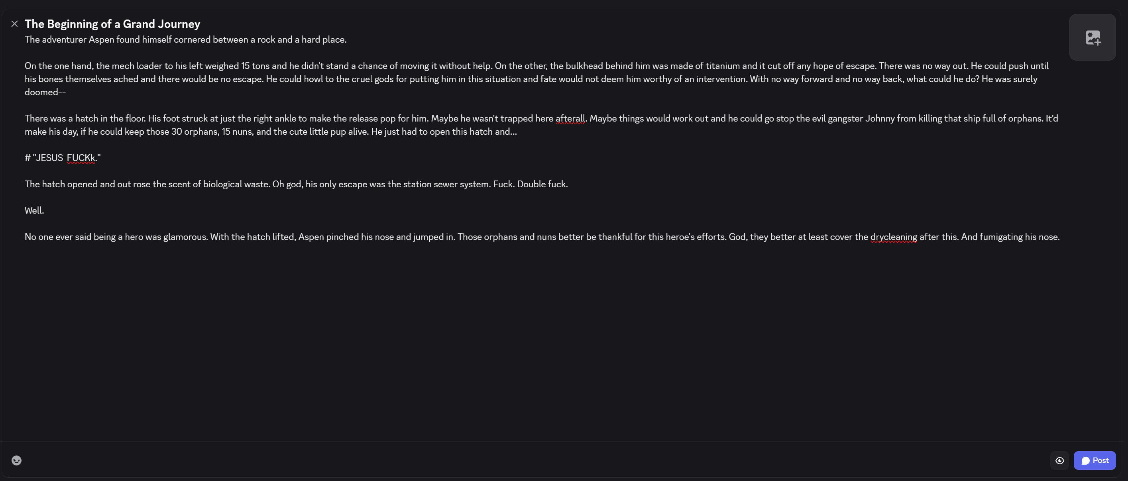Click the blank area below the story text
This screenshot has height=481, width=1128.
(525, 342)
